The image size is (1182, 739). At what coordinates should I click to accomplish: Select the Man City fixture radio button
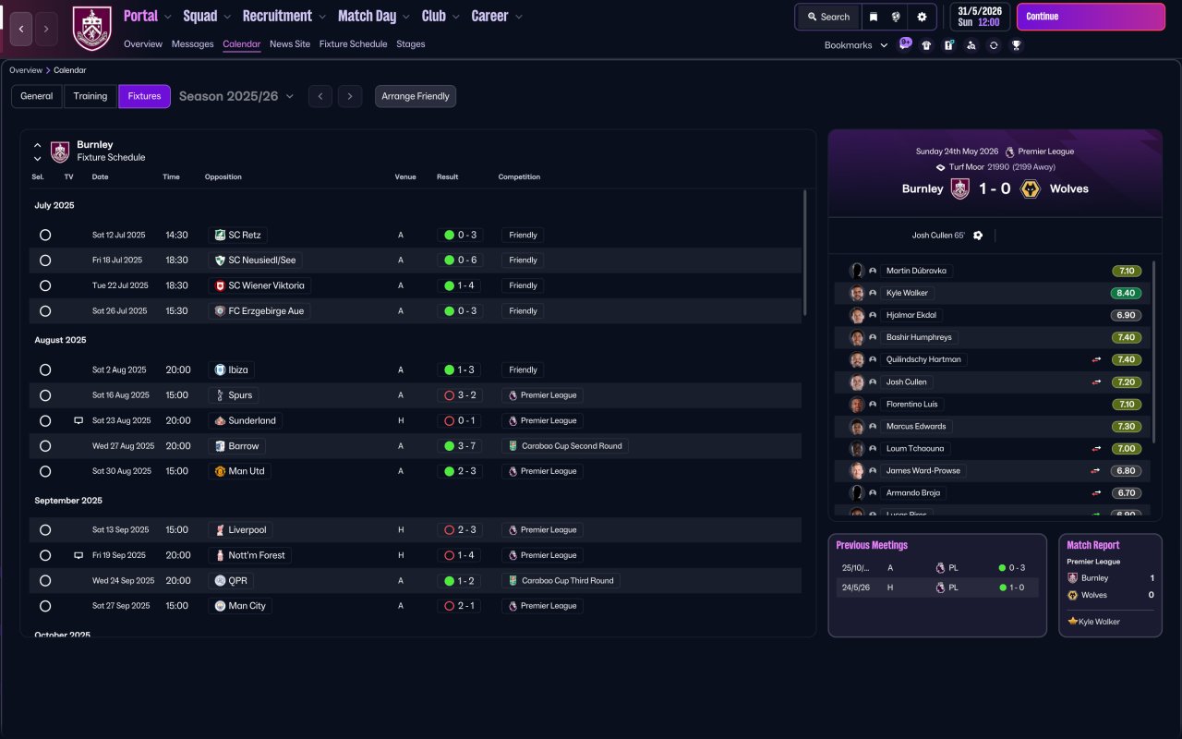45,606
